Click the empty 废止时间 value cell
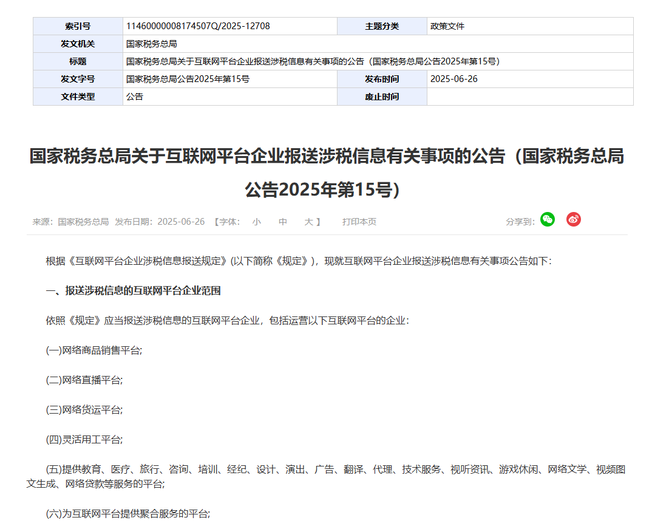Image resolution: width=652 pixels, height=526 pixels. pos(529,97)
